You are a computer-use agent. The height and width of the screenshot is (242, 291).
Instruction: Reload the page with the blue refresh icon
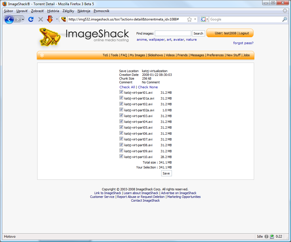(x=31, y=19)
